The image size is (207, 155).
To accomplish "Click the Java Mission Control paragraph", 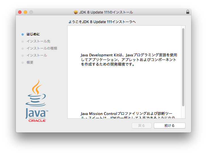I will pos(128,115).
